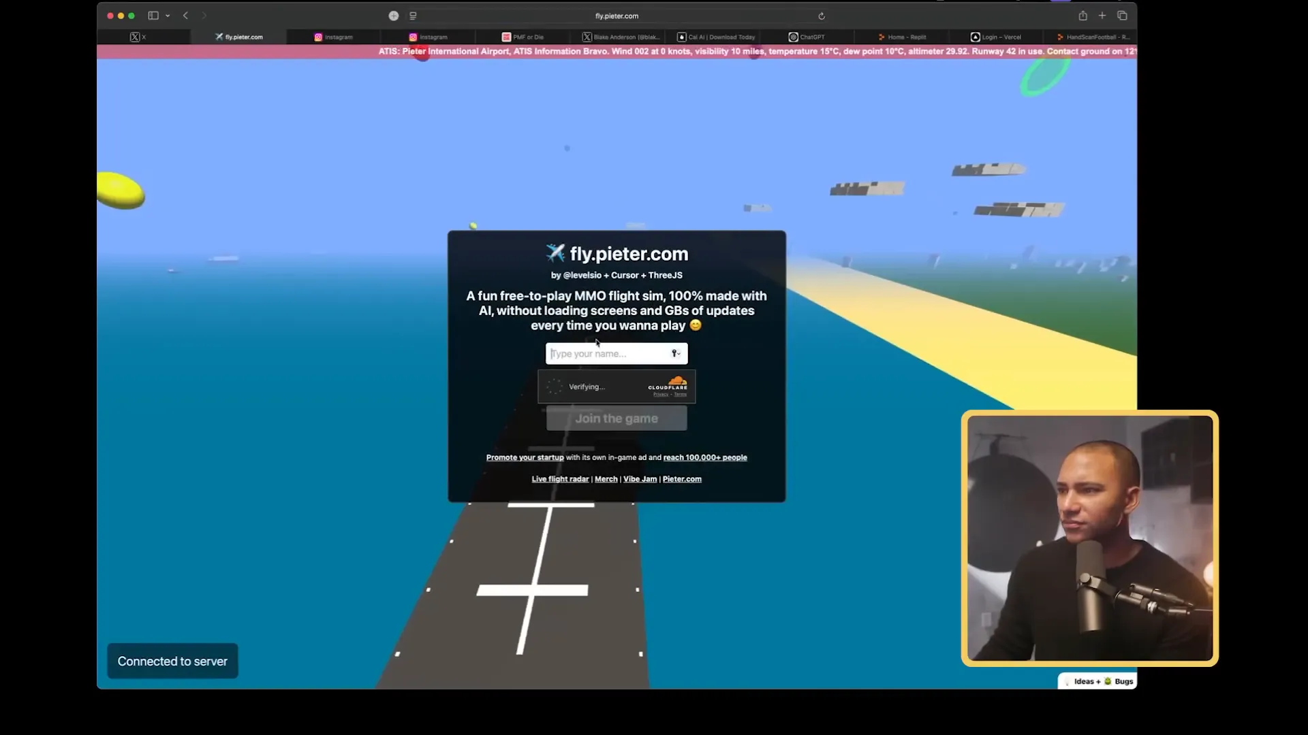The width and height of the screenshot is (1308, 735).
Task: Switch to Cal AI Download Today tab
Action: pyautogui.click(x=716, y=37)
